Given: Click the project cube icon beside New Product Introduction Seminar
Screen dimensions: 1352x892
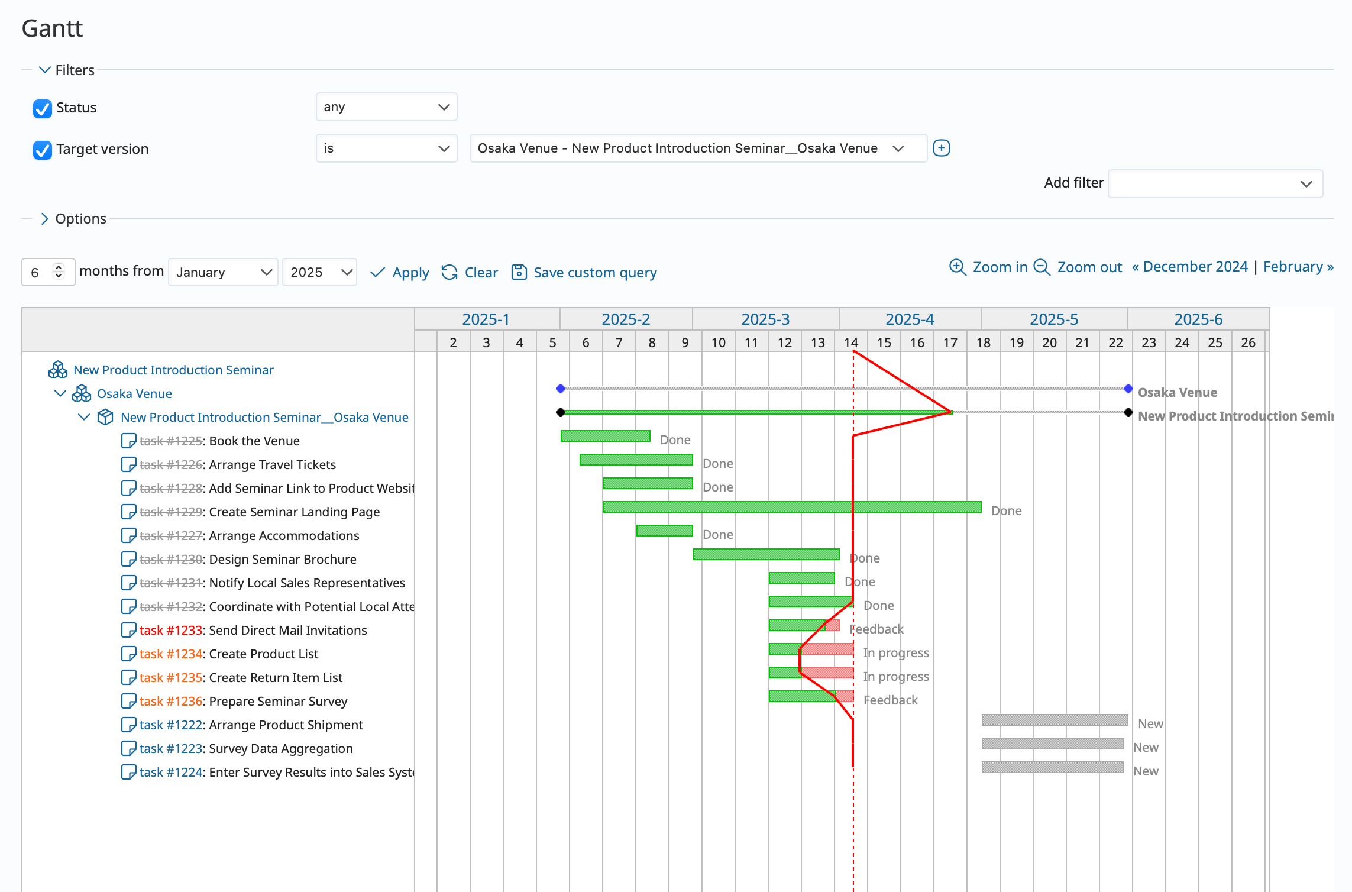Looking at the screenshot, I should [x=57, y=369].
